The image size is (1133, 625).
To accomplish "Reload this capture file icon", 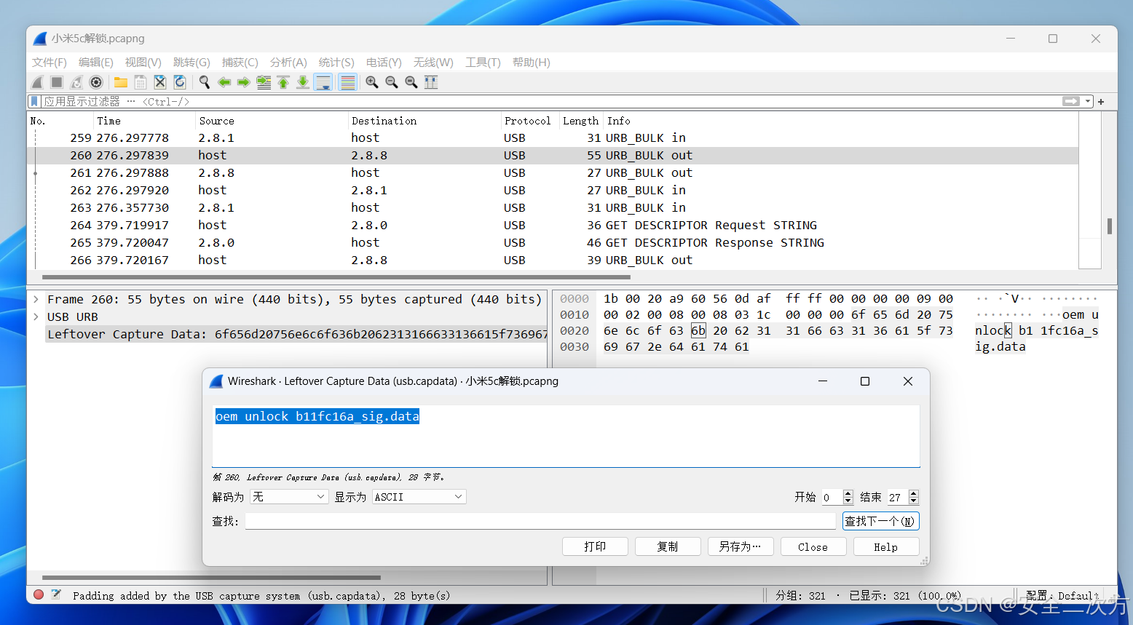I will [180, 82].
